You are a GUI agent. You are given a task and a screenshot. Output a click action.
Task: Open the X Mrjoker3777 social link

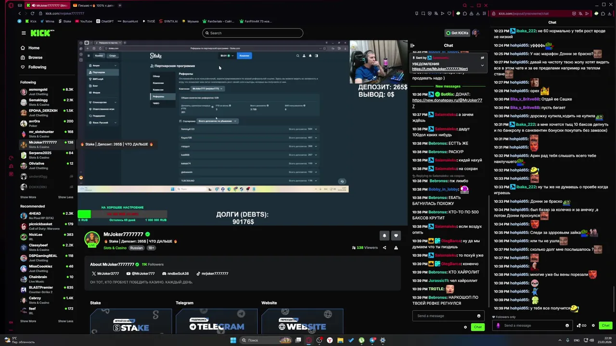pyautogui.click(x=105, y=273)
